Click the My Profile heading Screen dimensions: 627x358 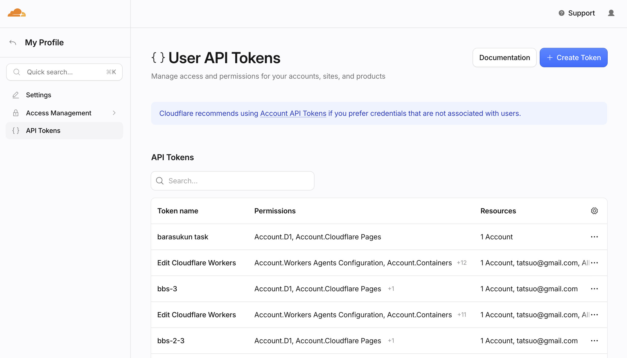44,42
